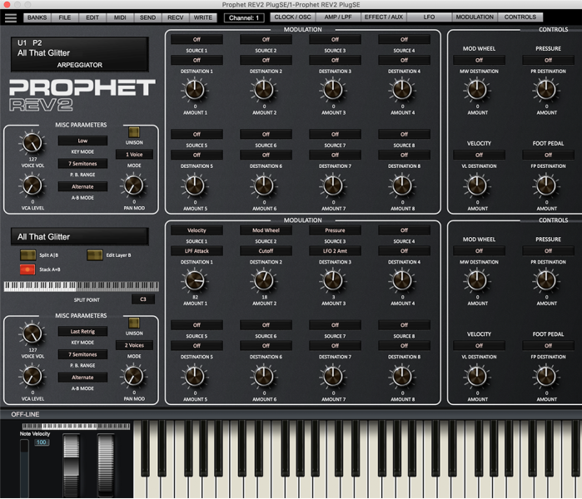
Task: Click the lower AMOUNT 1 knob set to 82
Action: tap(195, 280)
